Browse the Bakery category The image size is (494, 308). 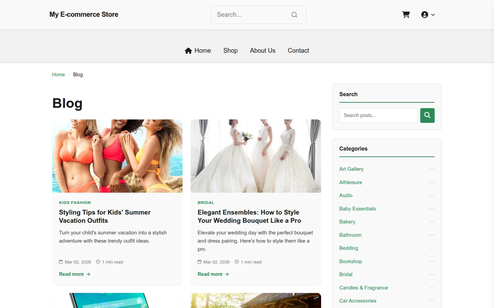pos(347,222)
